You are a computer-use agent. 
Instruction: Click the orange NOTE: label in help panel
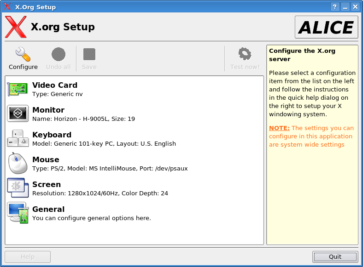[x=279, y=128]
